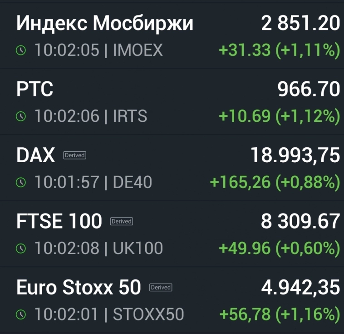Click the FTSE change +49.96 (+0,60%)
344x334 pixels.
279,248
